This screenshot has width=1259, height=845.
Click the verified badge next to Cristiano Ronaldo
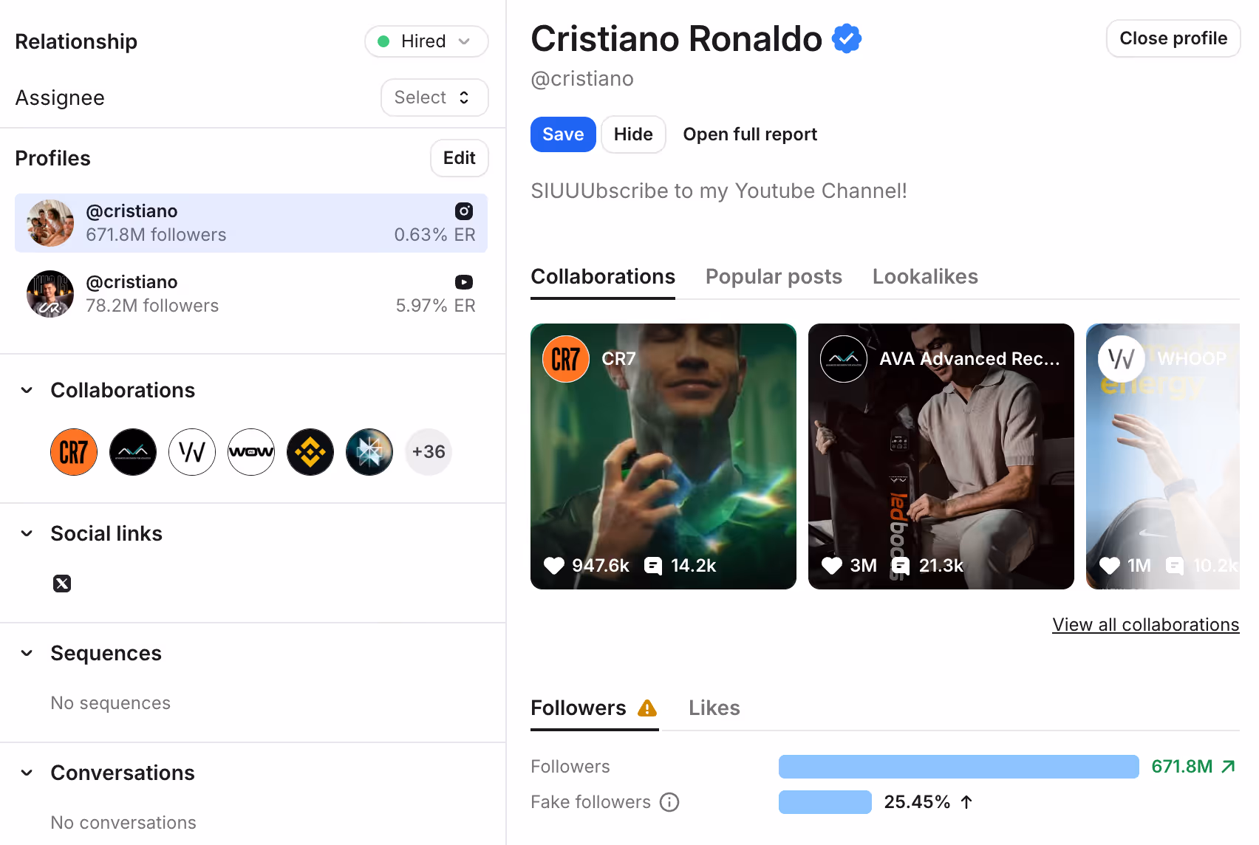(846, 38)
